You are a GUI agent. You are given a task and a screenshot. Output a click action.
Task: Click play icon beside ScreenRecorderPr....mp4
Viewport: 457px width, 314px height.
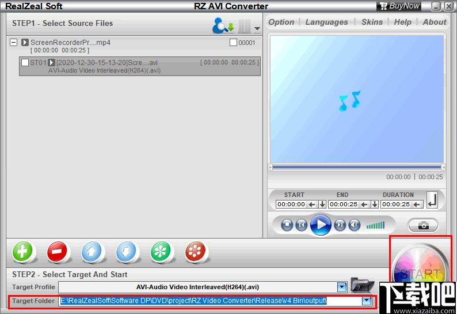25,42
